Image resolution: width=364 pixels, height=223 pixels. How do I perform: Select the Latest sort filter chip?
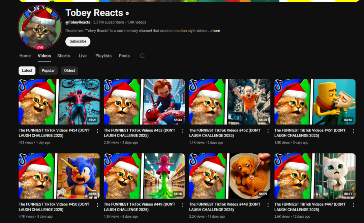27,71
